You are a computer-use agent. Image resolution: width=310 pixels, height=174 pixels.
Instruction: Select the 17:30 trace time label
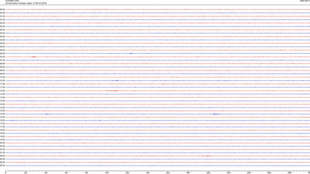coord(2,127)
